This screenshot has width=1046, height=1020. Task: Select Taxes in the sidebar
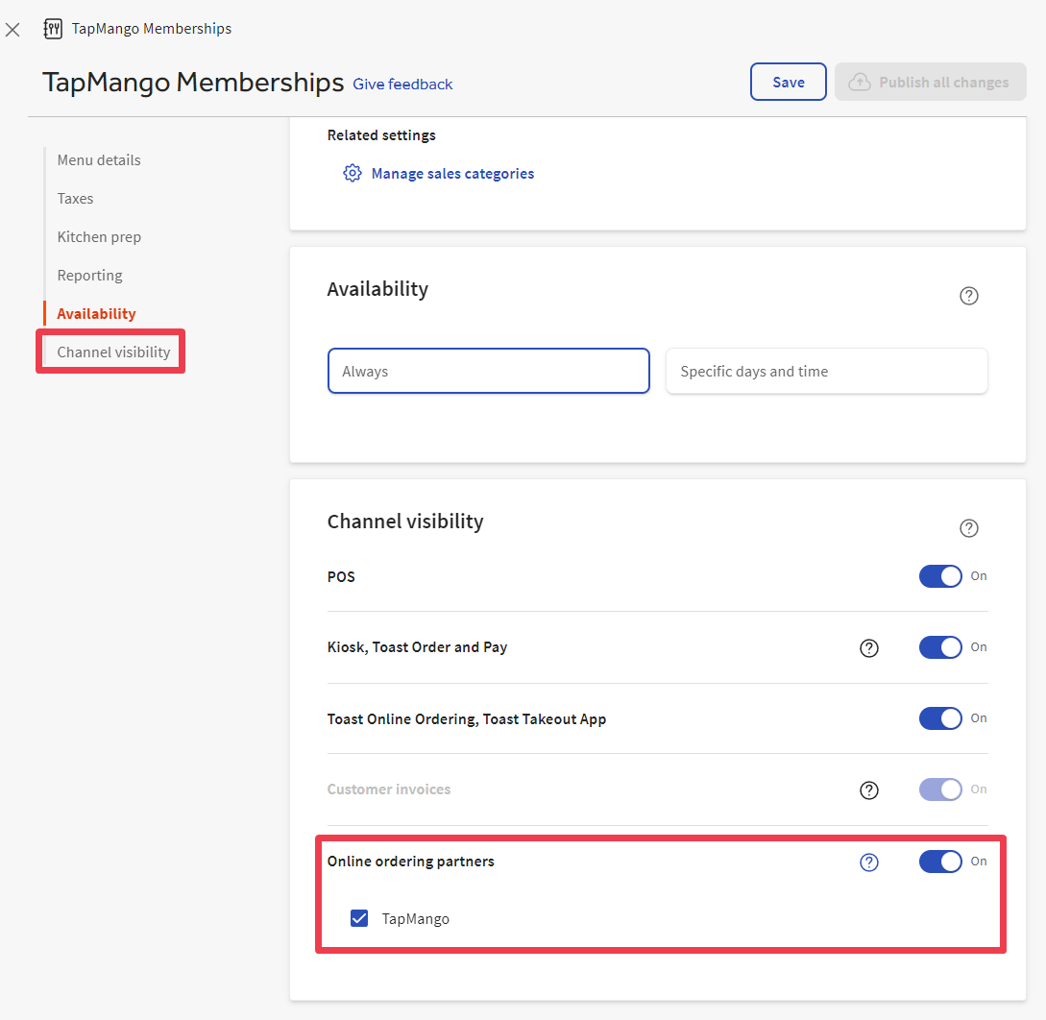point(75,198)
